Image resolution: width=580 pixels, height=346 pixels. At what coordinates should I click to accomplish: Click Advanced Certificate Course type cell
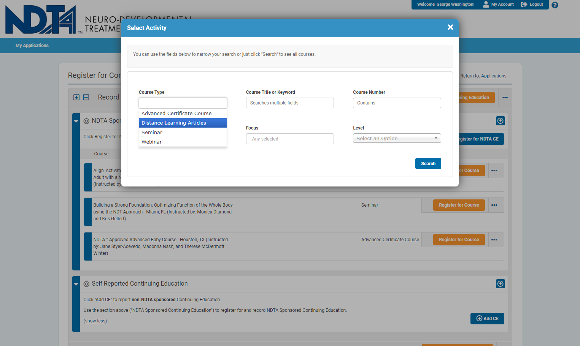point(390,240)
